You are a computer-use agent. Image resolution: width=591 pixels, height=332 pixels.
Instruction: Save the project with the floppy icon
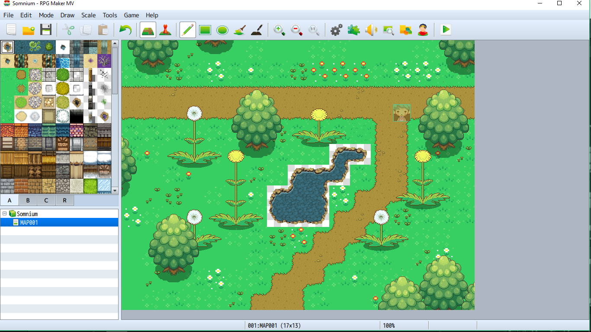coord(46,30)
